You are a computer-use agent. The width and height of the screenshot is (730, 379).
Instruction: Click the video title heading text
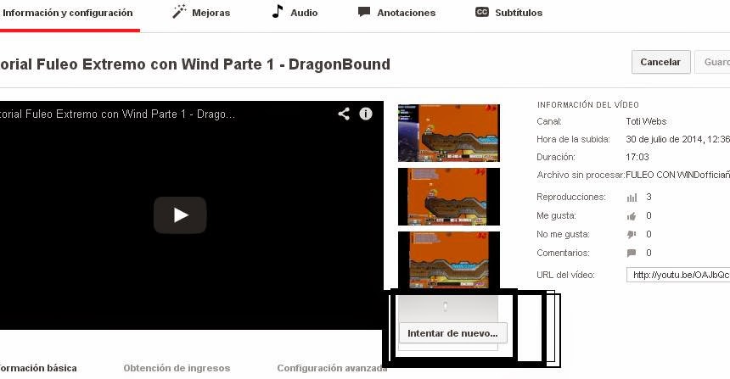coord(195,64)
